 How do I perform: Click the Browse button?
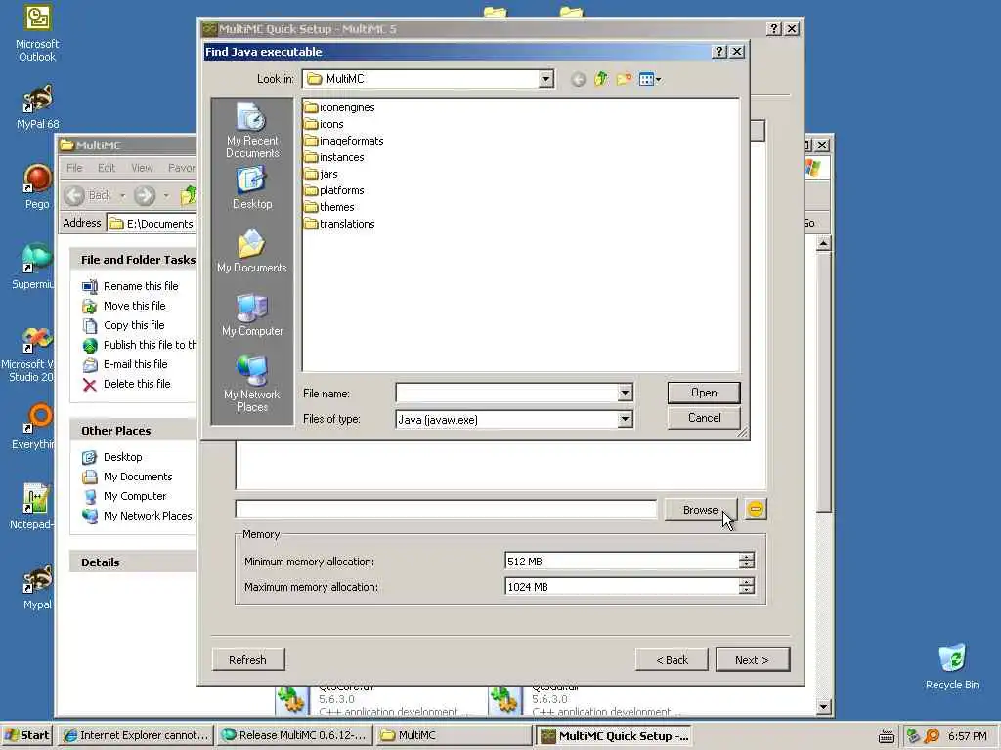tap(700, 510)
